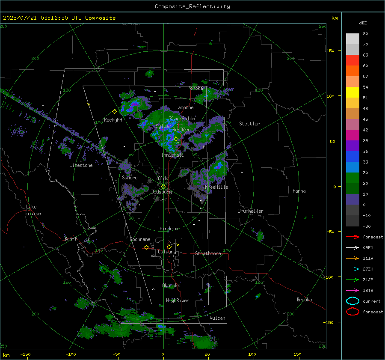Click the Innisfail label on the map
The width and height of the screenshot is (385, 360).
coord(172,155)
